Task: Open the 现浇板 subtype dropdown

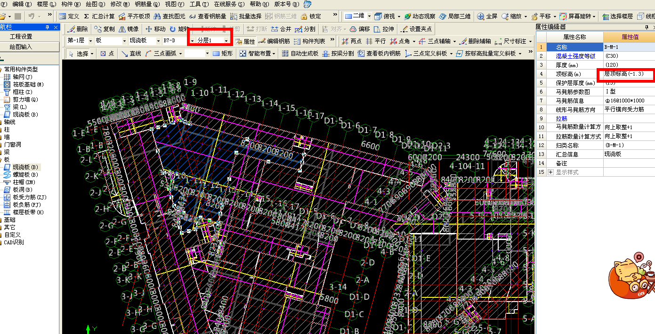Action: [145, 41]
